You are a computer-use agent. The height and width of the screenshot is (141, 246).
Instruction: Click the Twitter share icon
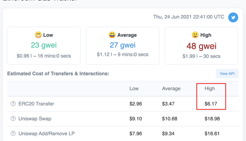(233, 17)
